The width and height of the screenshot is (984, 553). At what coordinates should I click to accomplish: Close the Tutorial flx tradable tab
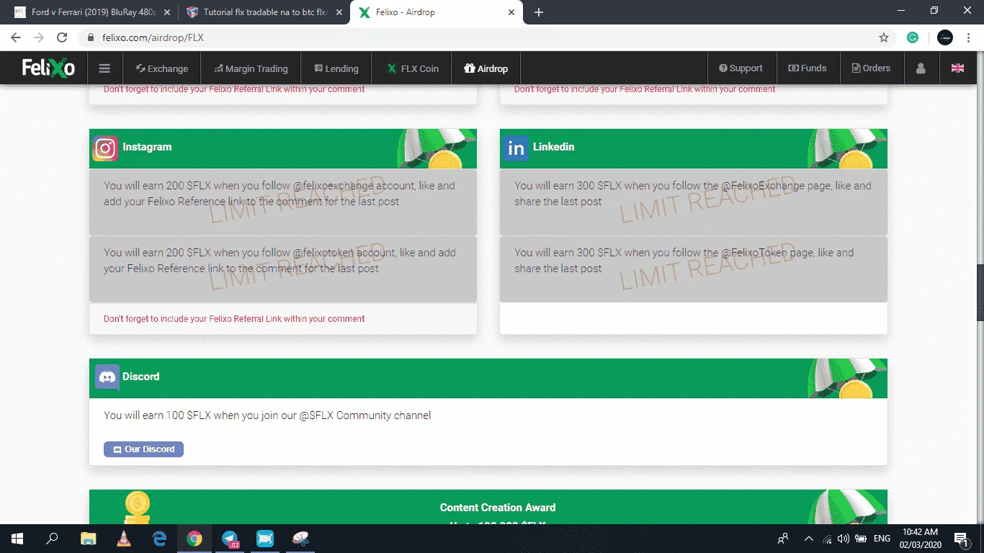(339, 12)
